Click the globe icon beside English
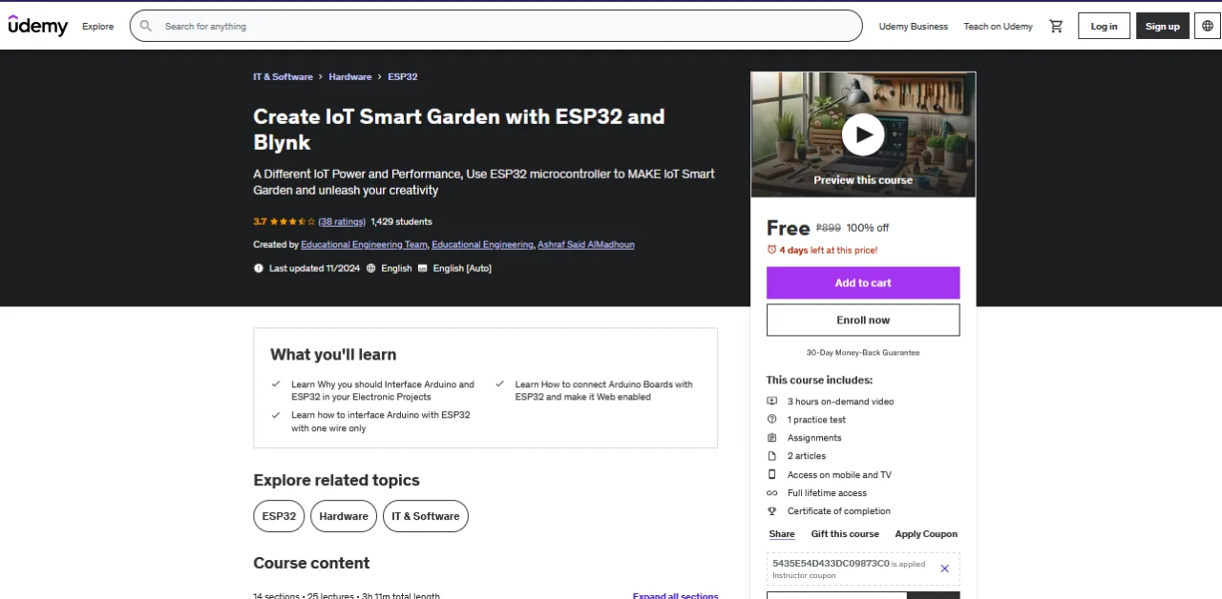The height and width of the screenshot is (599, 1222). [x=371, y=268]
